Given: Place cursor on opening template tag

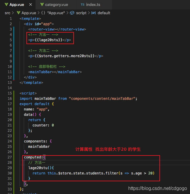Looking at the screenshot, I should [x=30, y=19].
